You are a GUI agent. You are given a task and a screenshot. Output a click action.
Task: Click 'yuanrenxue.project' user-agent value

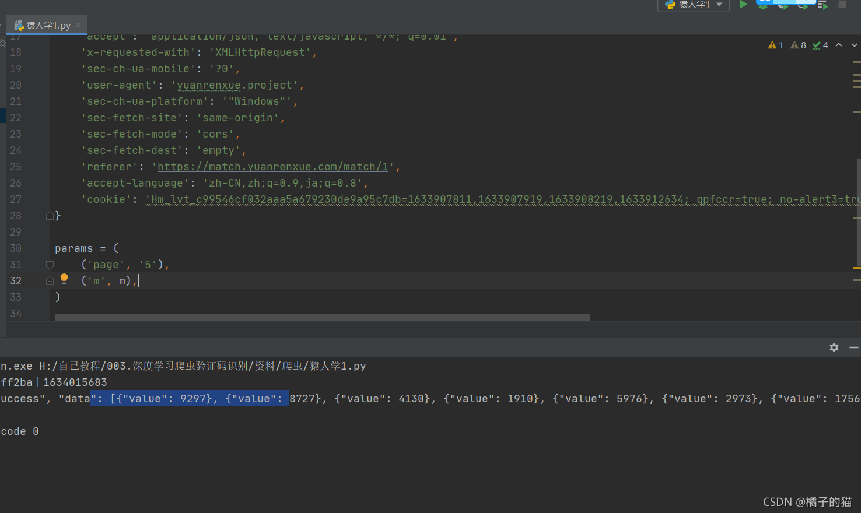[235, 85]
